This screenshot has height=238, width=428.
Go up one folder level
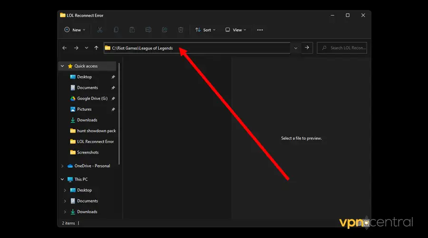pos(97,48)
